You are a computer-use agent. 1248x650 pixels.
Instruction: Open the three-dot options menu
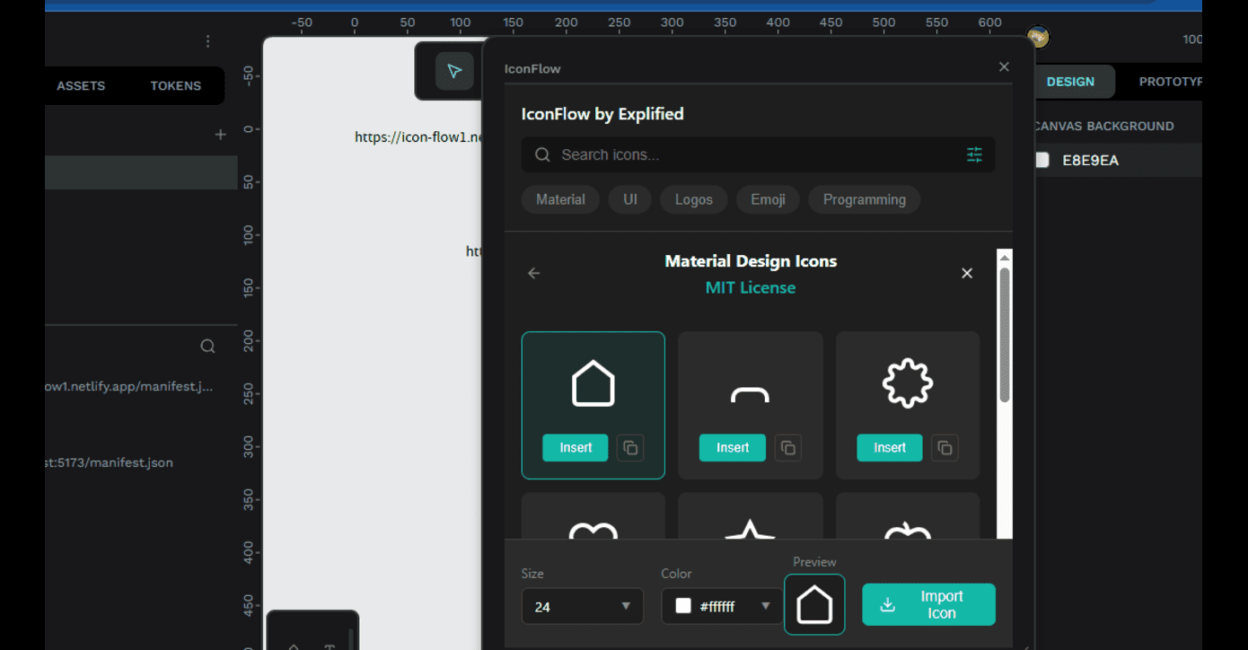[x=208, y=41]
